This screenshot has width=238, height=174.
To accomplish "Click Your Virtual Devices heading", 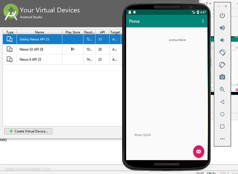I will tap(50, 10).
